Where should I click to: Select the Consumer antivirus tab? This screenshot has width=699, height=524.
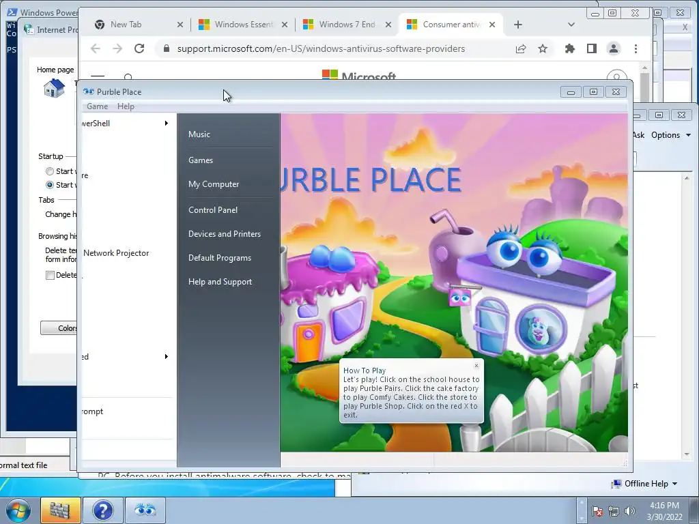coord(452,25)
